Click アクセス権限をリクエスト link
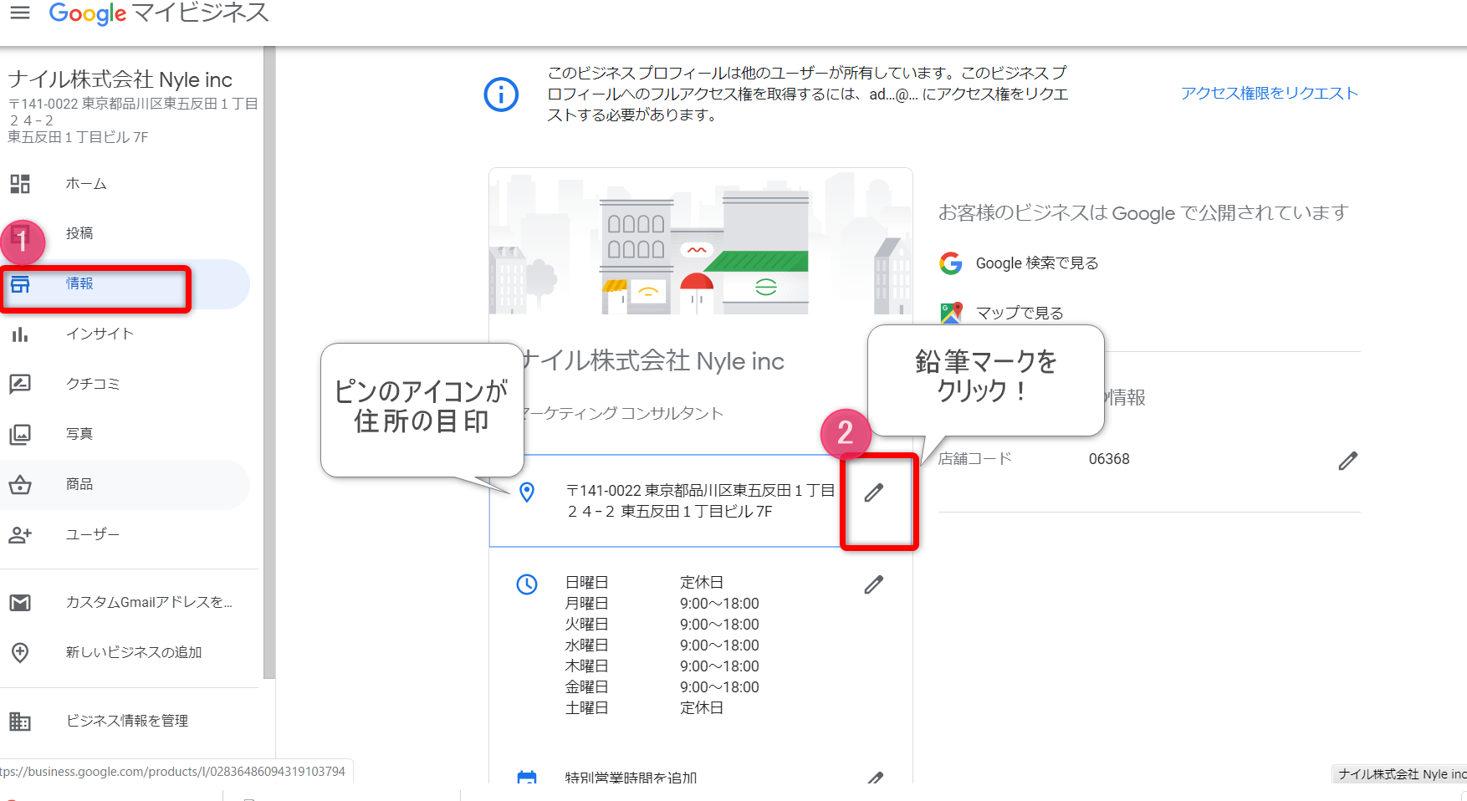The image size is (1467, 801). 1270,93
